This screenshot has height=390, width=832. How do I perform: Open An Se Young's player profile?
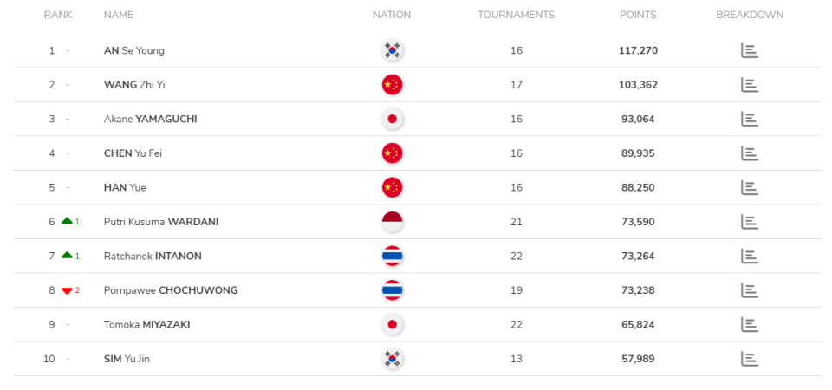(133, 50)
